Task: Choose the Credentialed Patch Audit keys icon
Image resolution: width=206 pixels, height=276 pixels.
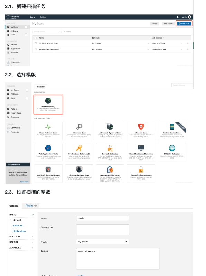Action: pos(79,148)
